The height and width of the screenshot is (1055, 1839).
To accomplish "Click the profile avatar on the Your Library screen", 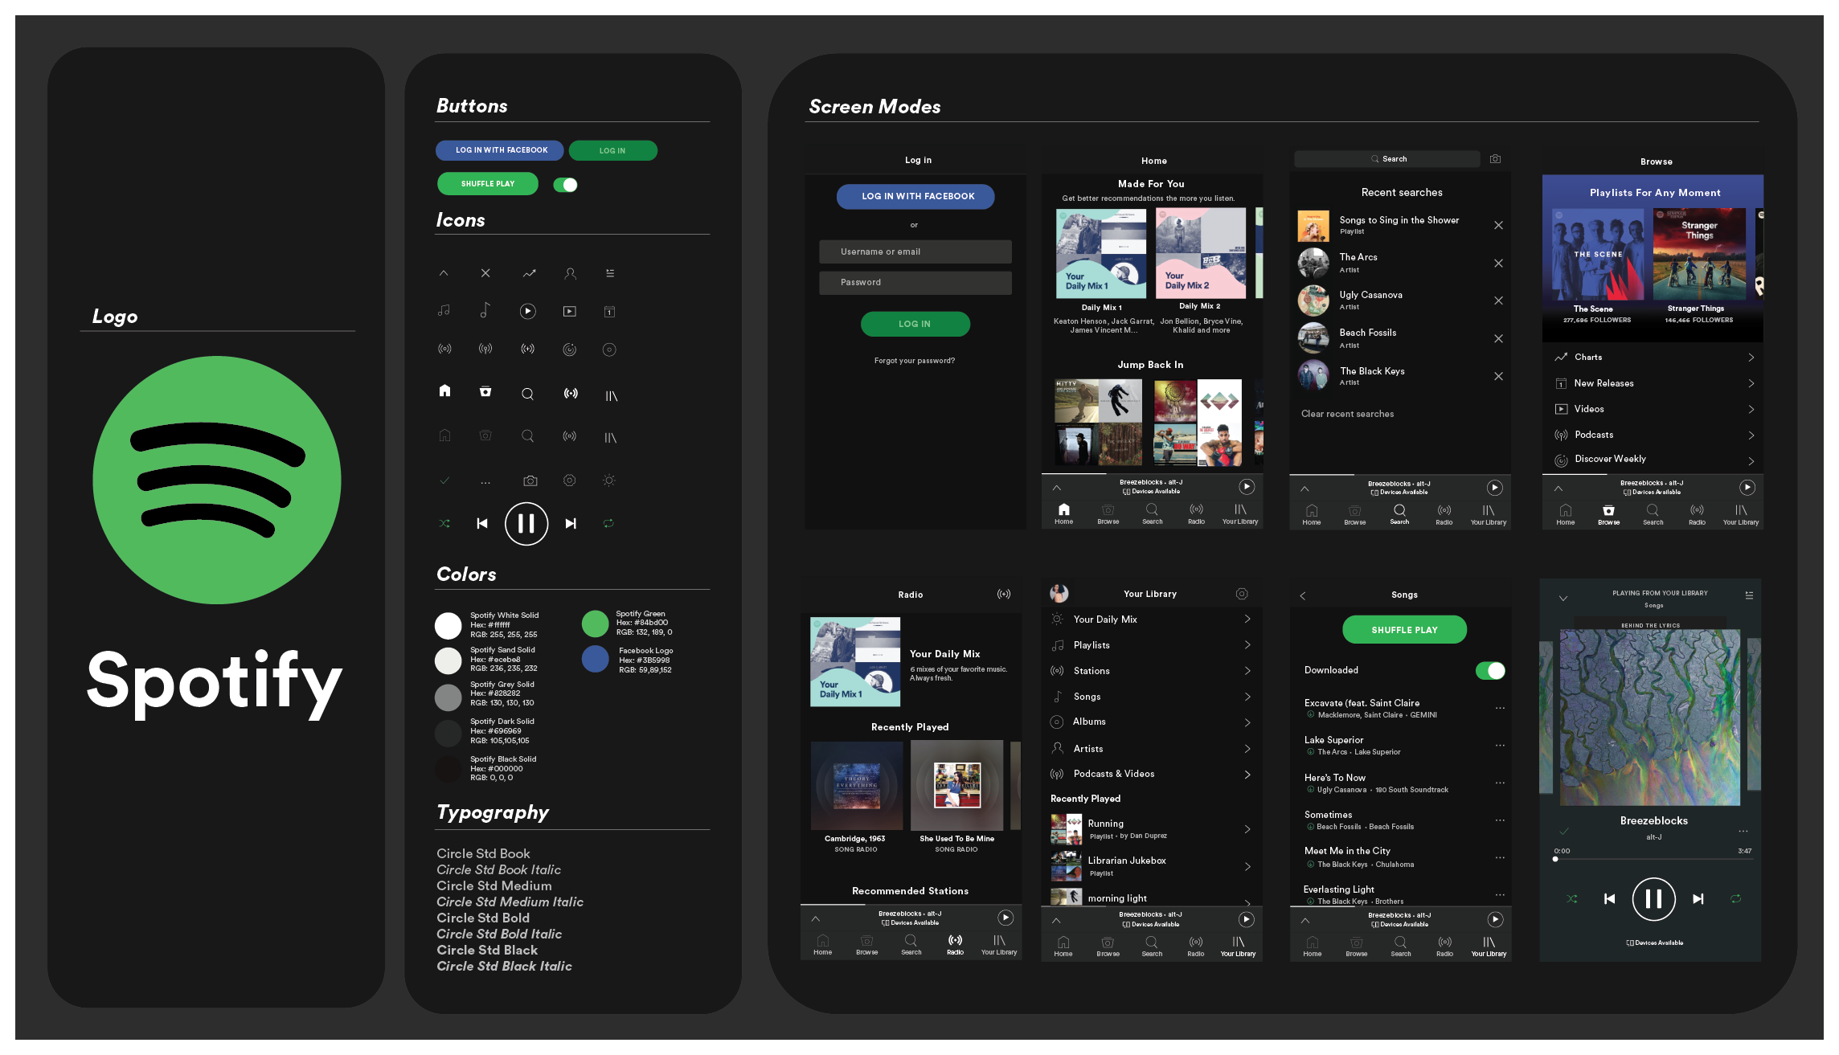I will [x=1059, y=593].
